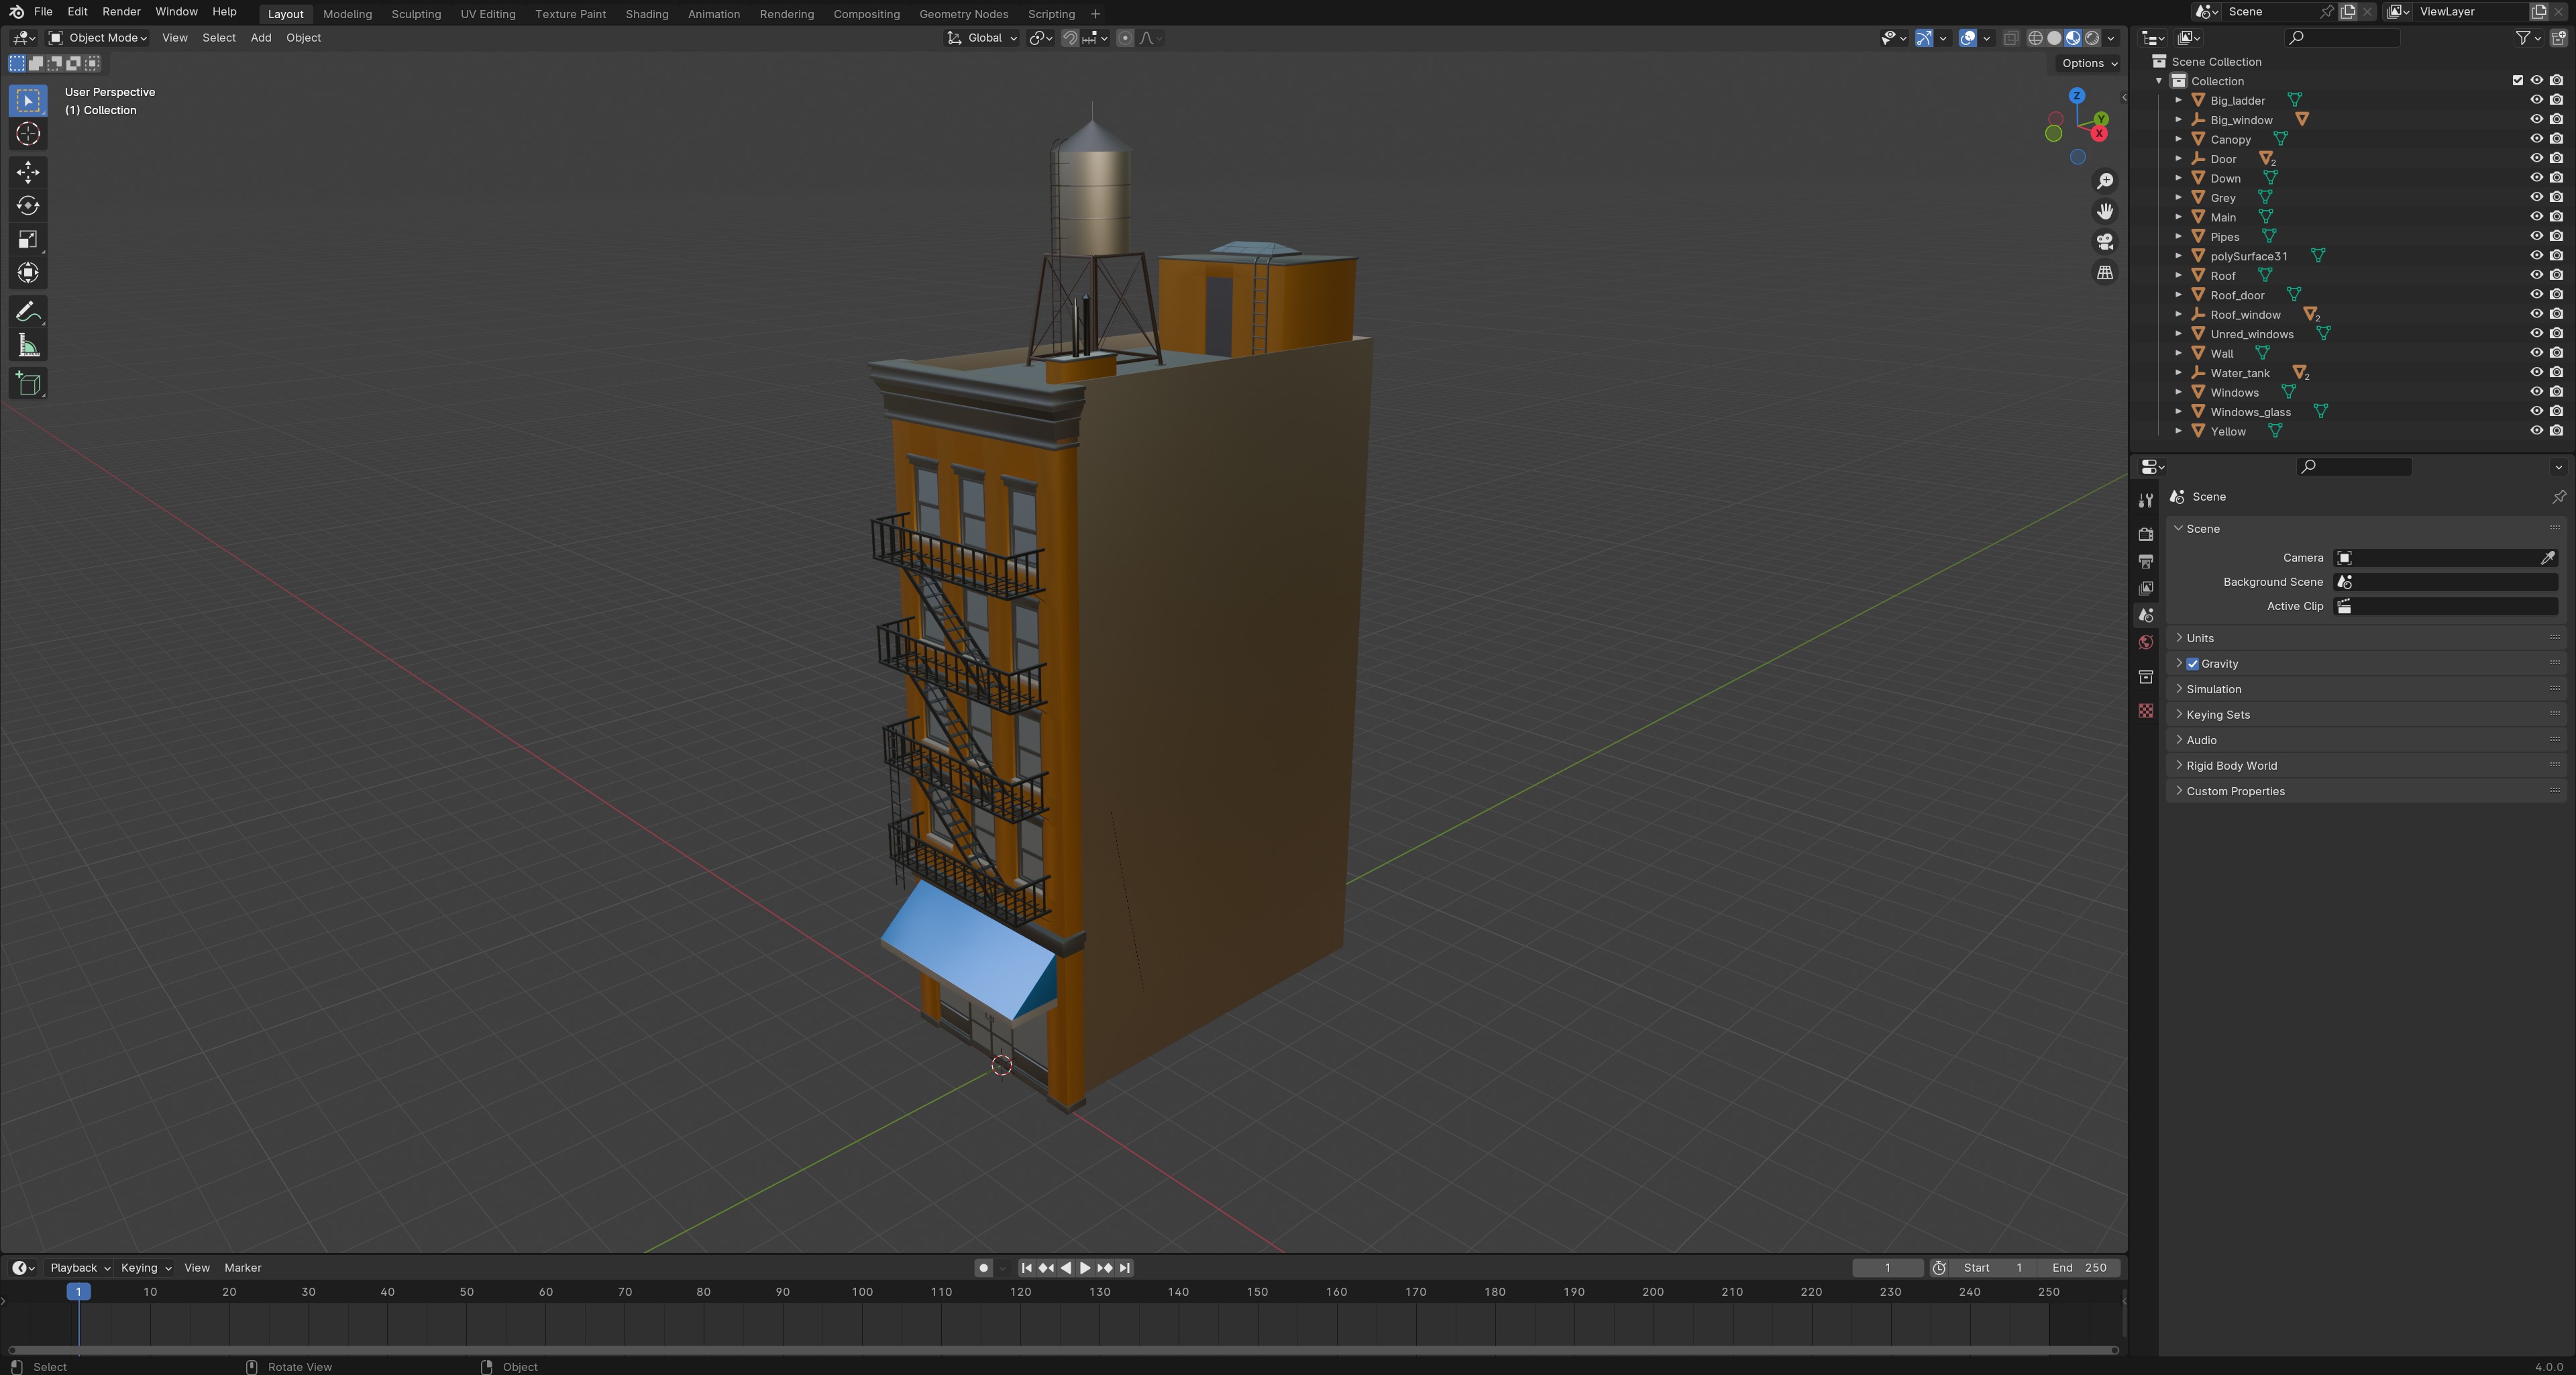
Task: Uncheck the Gravity checkbox
Action: coord(2193,663)
